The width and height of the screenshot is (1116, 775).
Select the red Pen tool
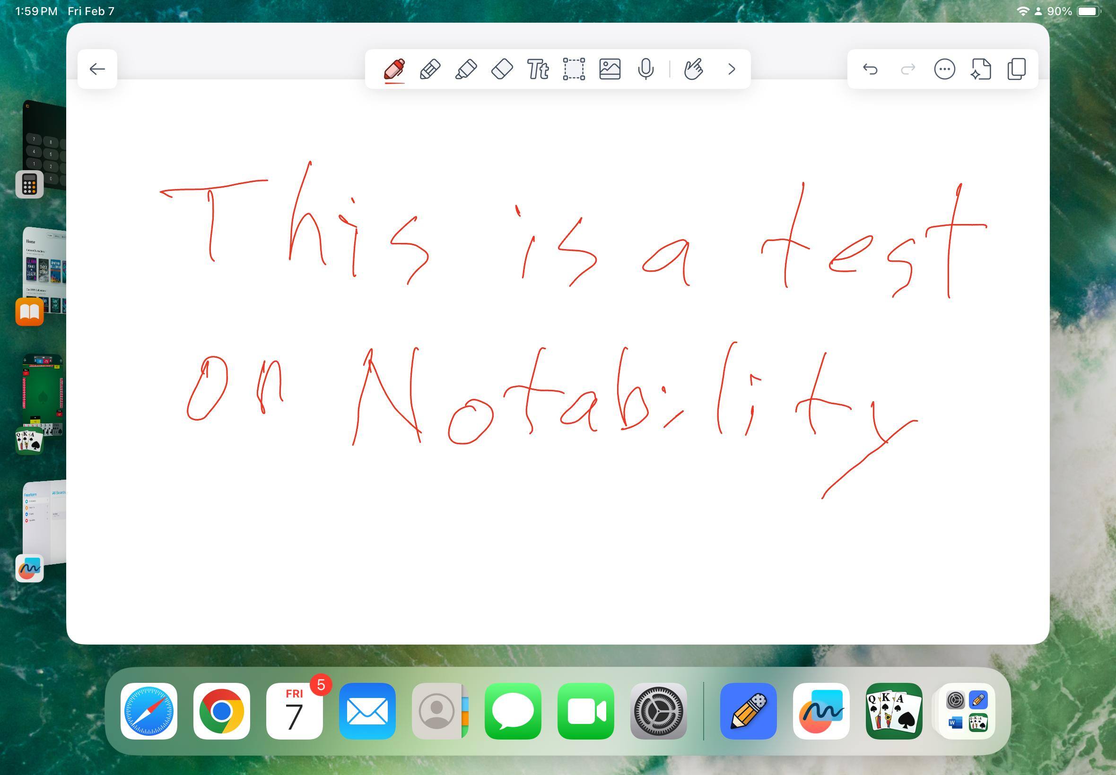pyautogui.click(x=394, y=69)
